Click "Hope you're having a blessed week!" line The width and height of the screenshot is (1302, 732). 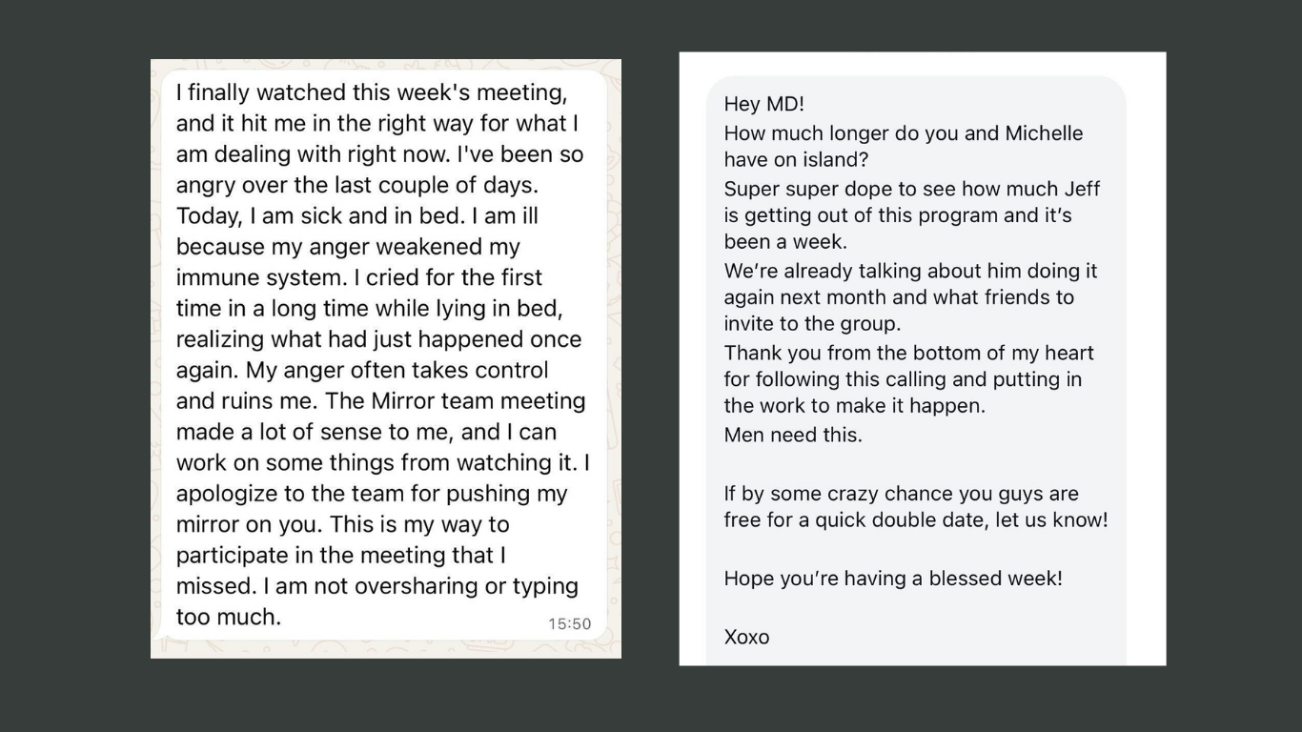(x=892, y=578)
